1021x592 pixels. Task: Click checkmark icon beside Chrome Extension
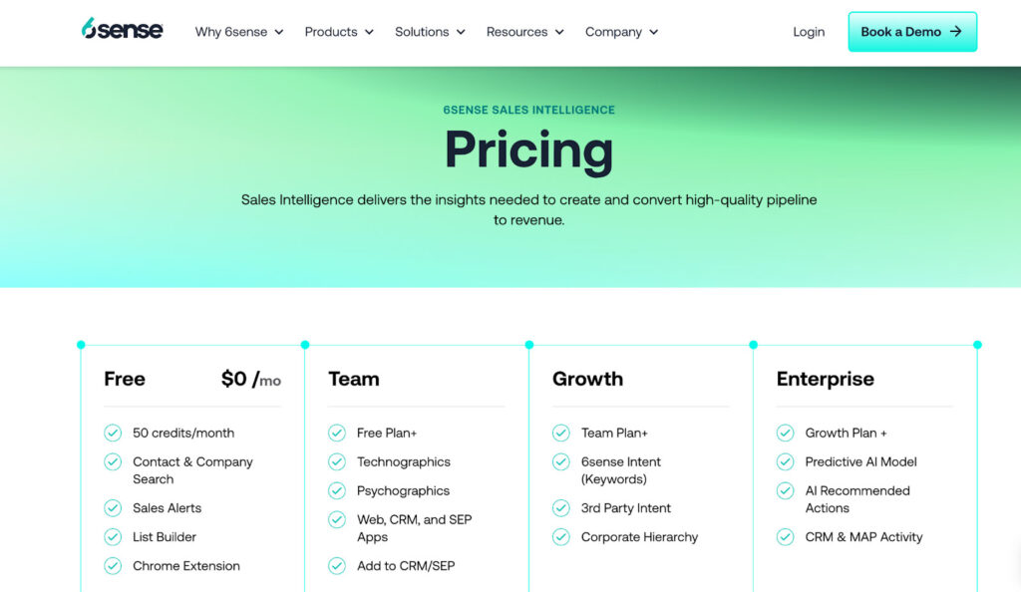coord(113,566)
